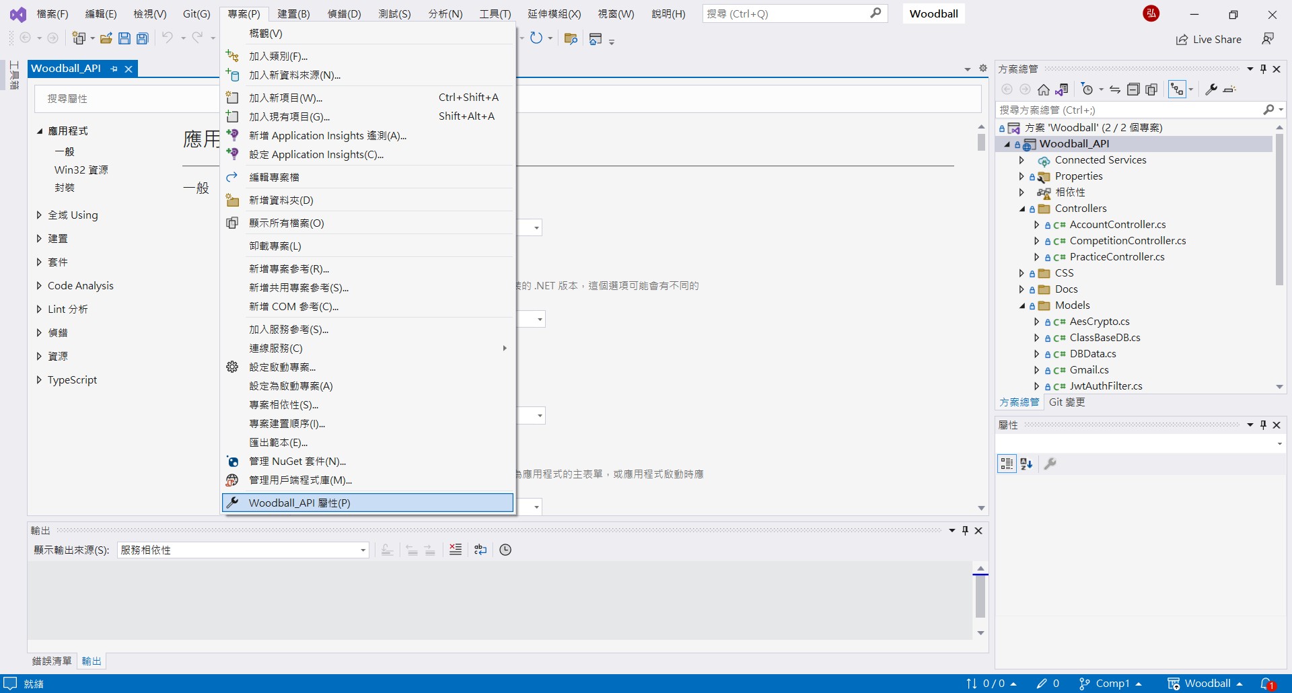1292x693 pixels.
Task: Toggle word wrap in Output panel
Action: point(480,550)
